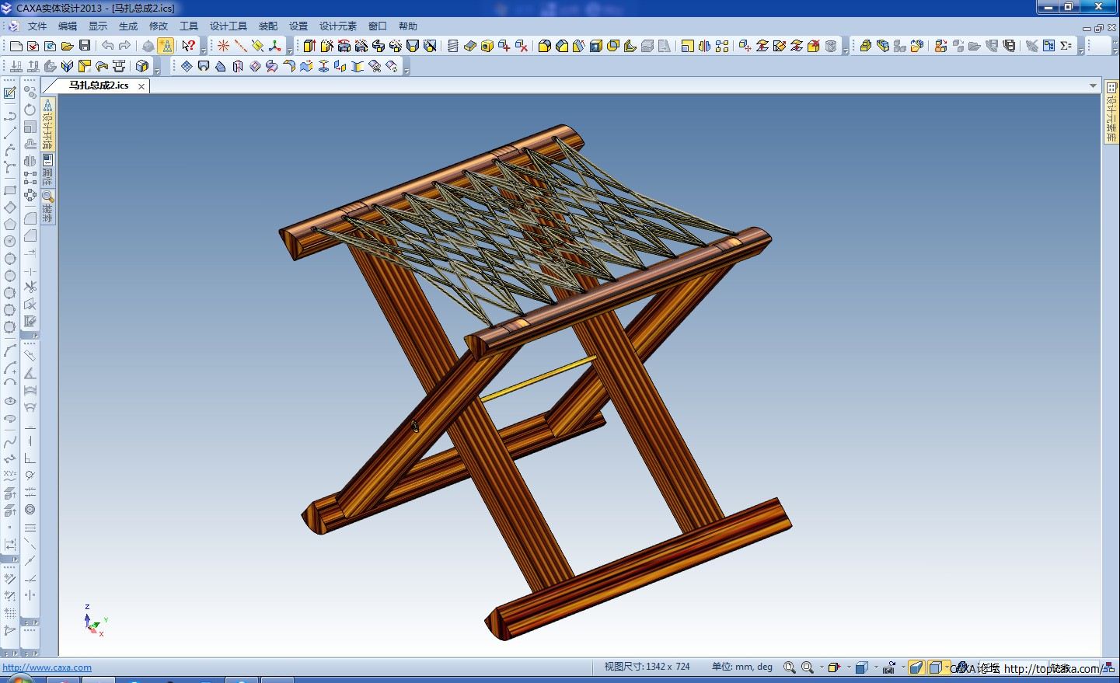1120x683 pixels.
Task: Close the 马扎总成2.ics tab
Action: tap(141, 86)
